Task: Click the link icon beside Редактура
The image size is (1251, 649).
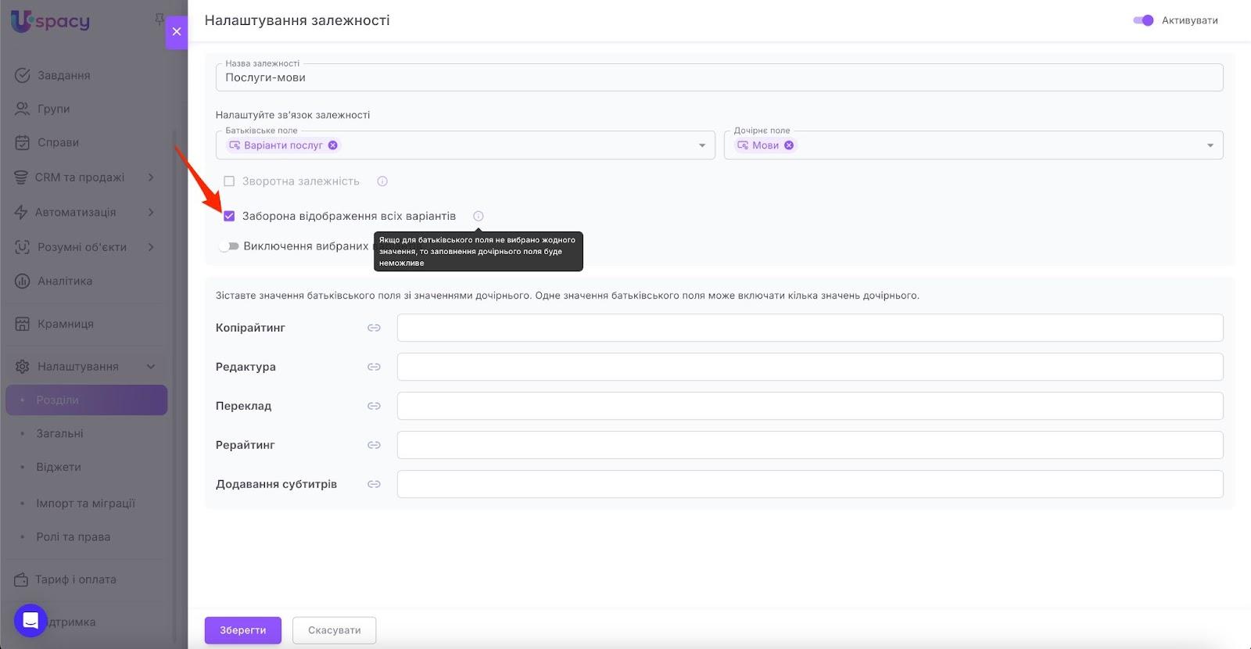Action: pos(374,367)
